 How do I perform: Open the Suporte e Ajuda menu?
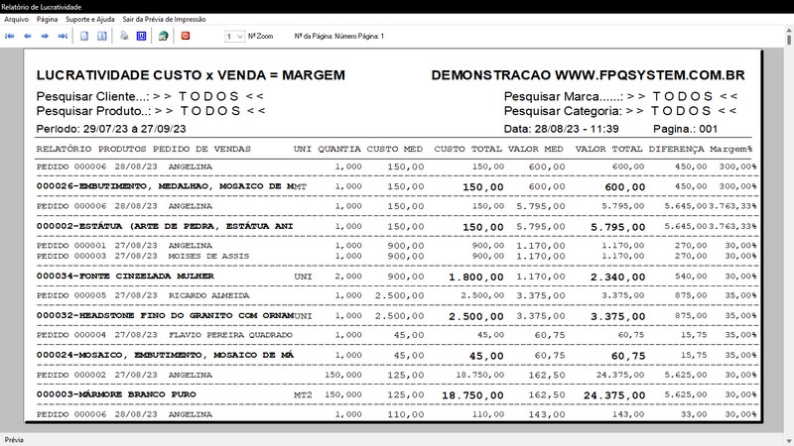(x=92, y=19)
